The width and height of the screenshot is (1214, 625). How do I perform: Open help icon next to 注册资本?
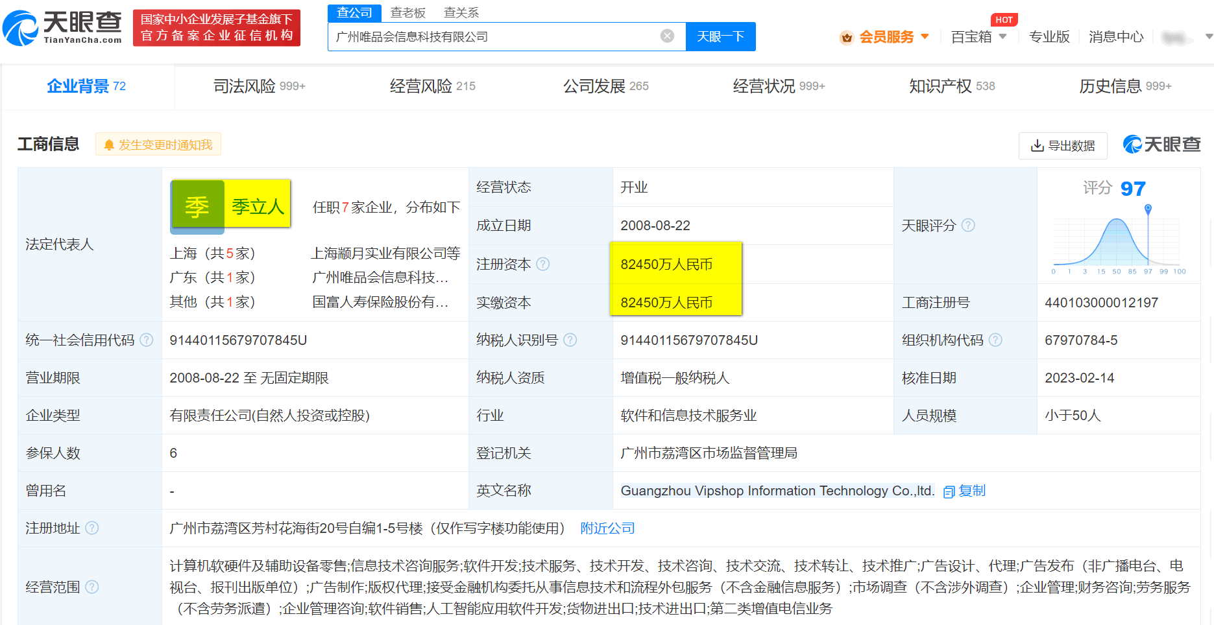pos(543,264)
